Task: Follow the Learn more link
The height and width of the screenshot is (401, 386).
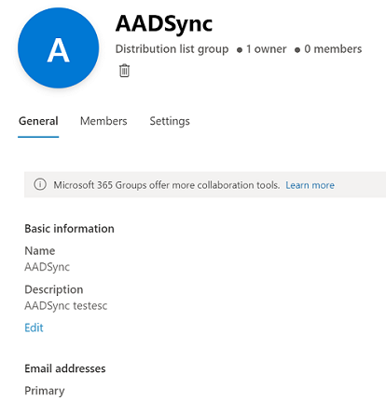Action: click(310, 185)
